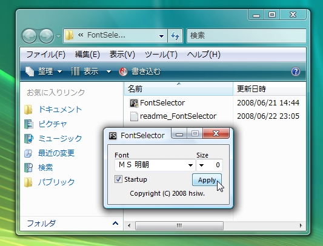
Task: Click the FontSelector application file icon
Action: pos(134,103)
